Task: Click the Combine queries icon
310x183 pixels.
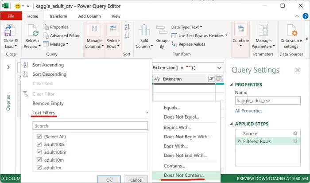Action: pos(240,29)
